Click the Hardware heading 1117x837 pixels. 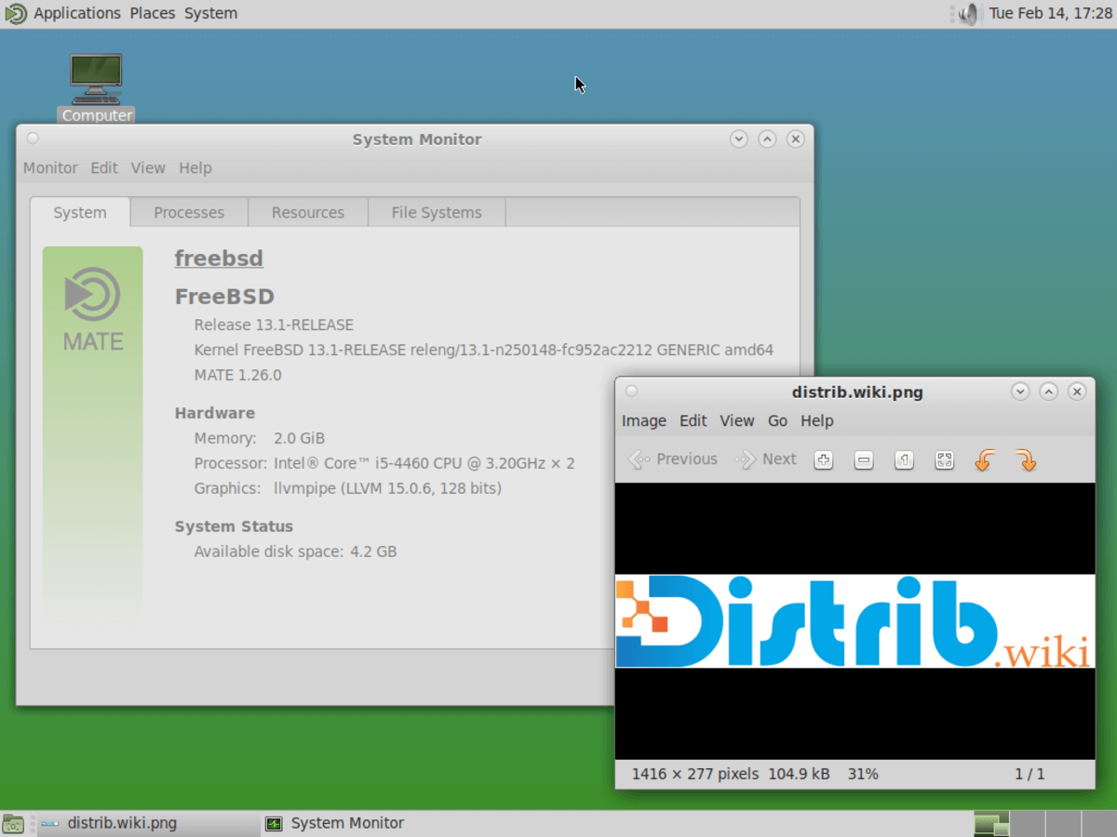click(x=215, y=414)
